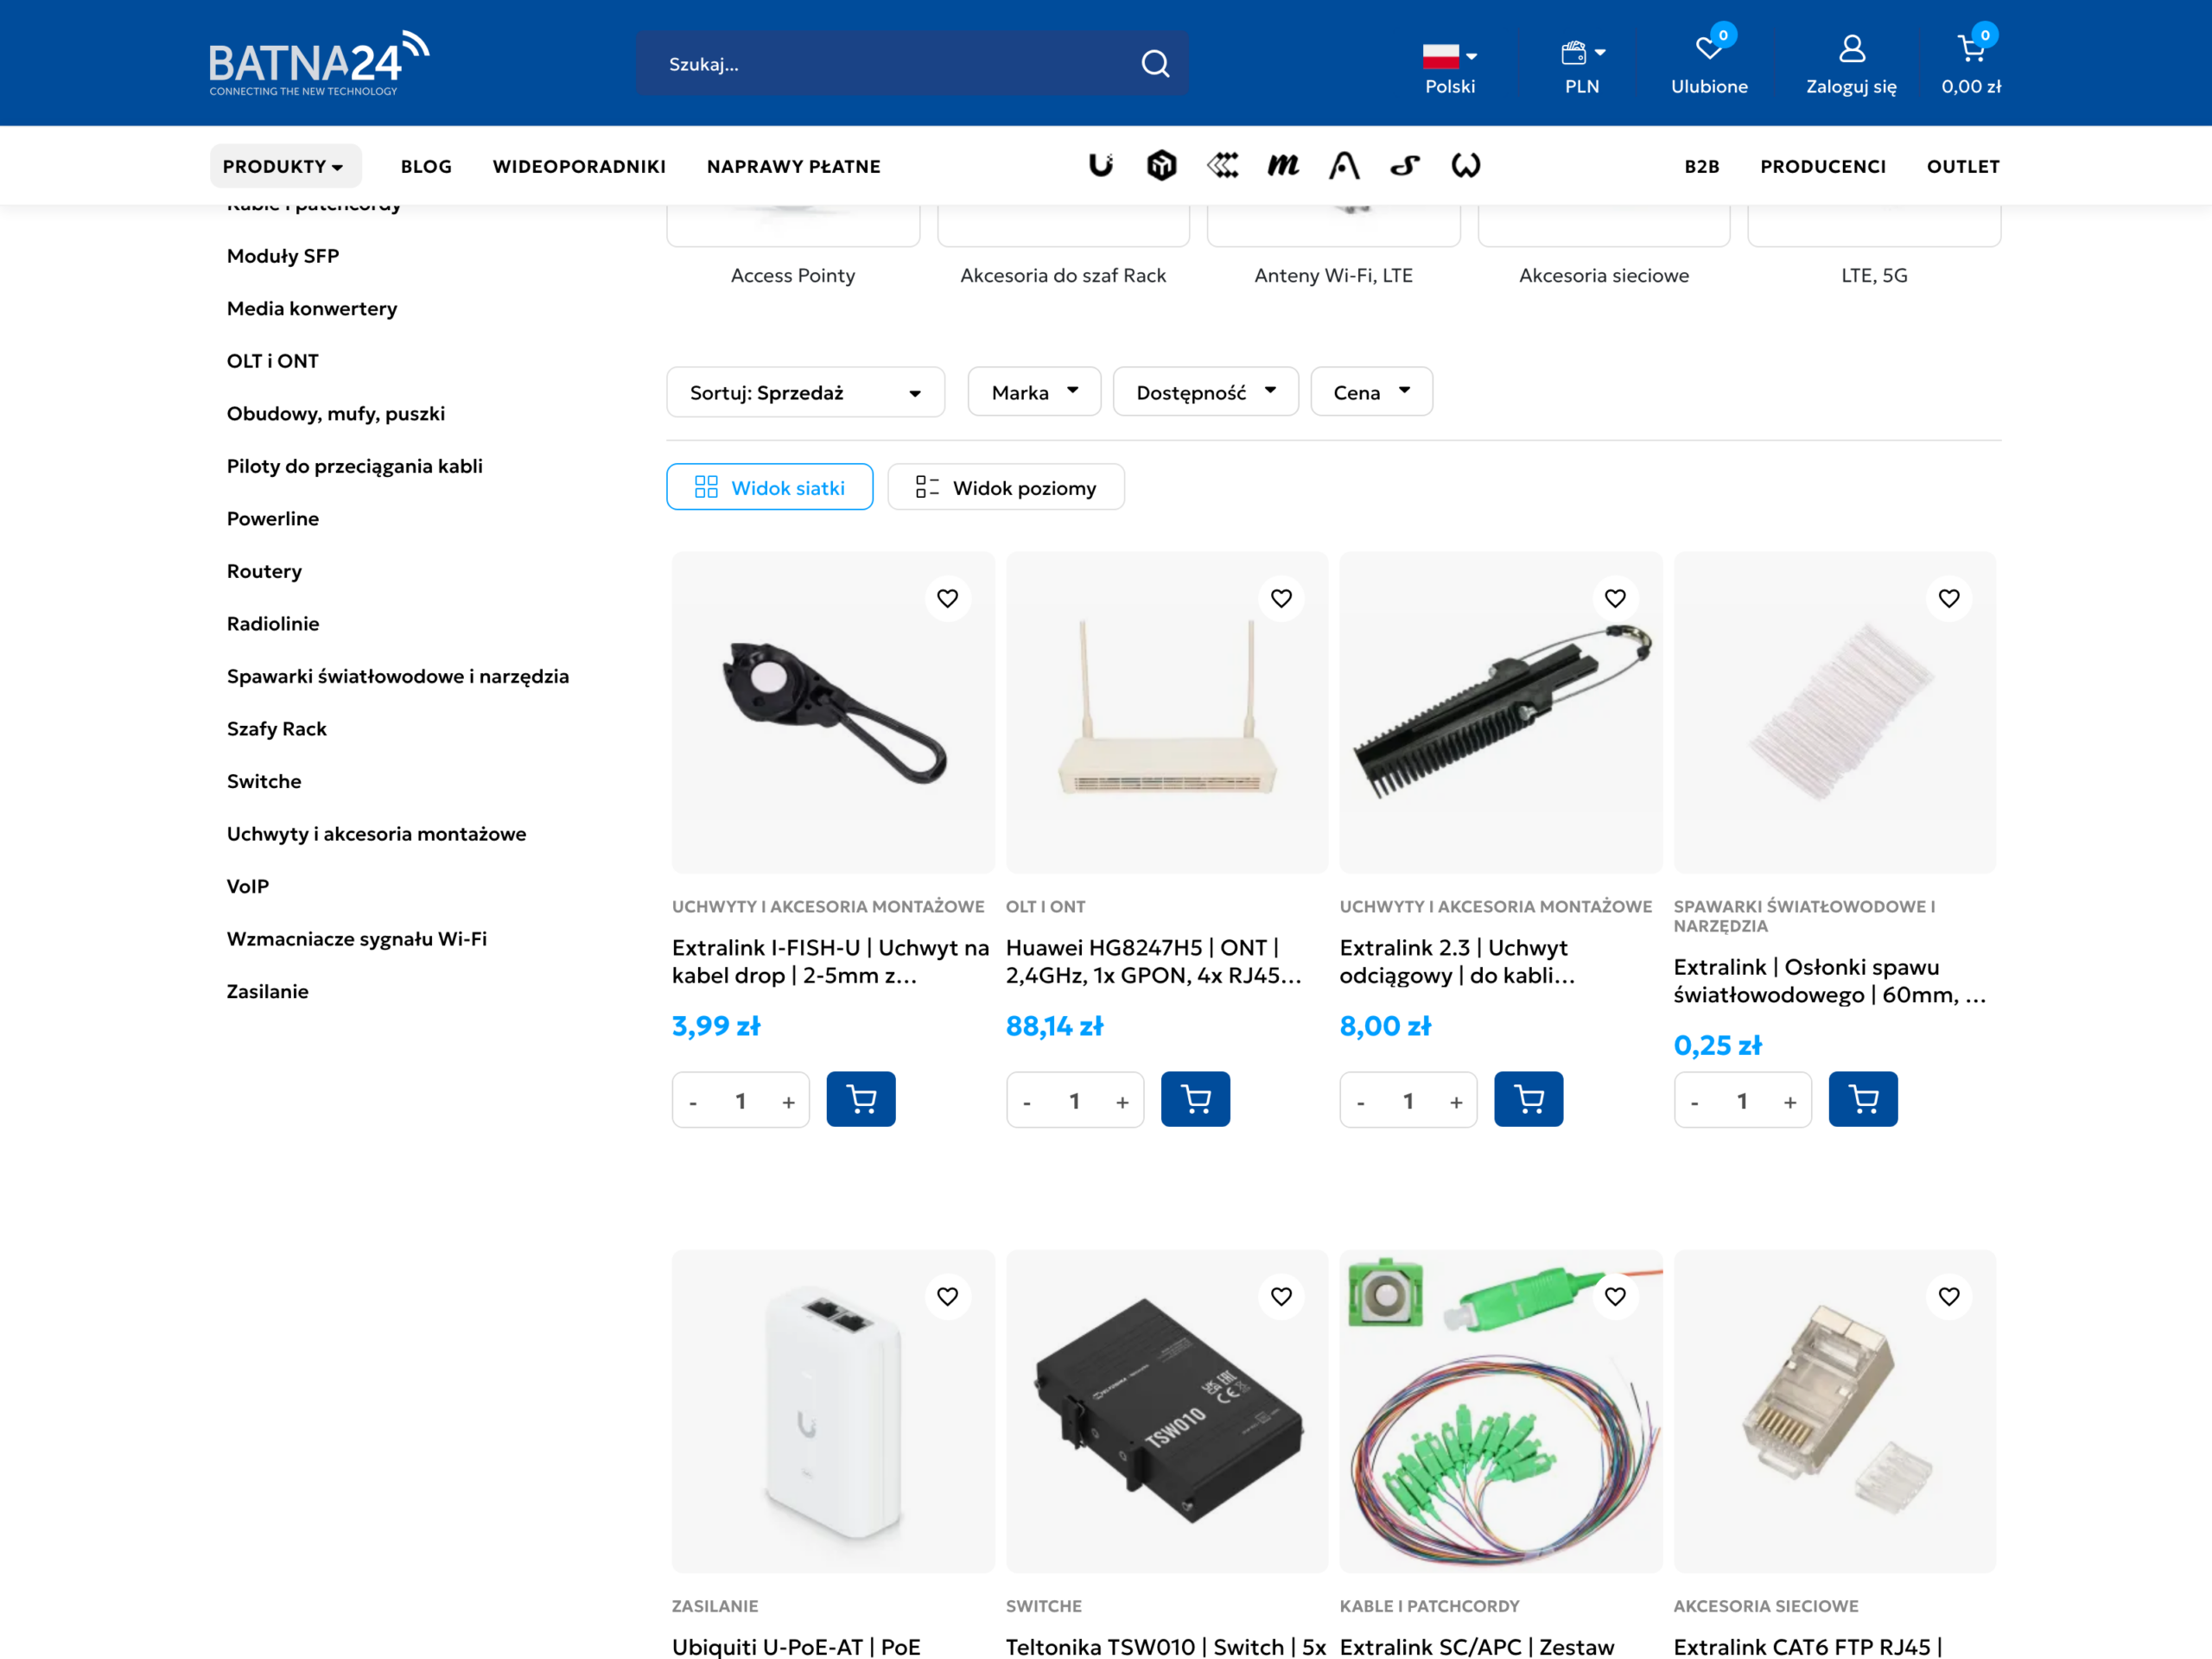Screen dimensions: 2212x1659
Task: Open the Zasilanie sidebar category
Action: [267, 991]
